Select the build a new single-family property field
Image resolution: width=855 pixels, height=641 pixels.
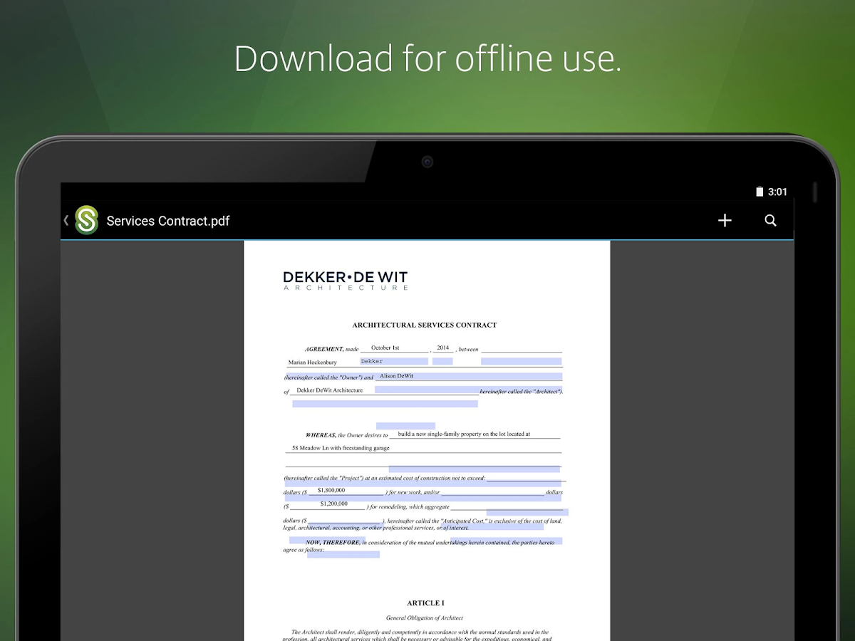[475, 434]
